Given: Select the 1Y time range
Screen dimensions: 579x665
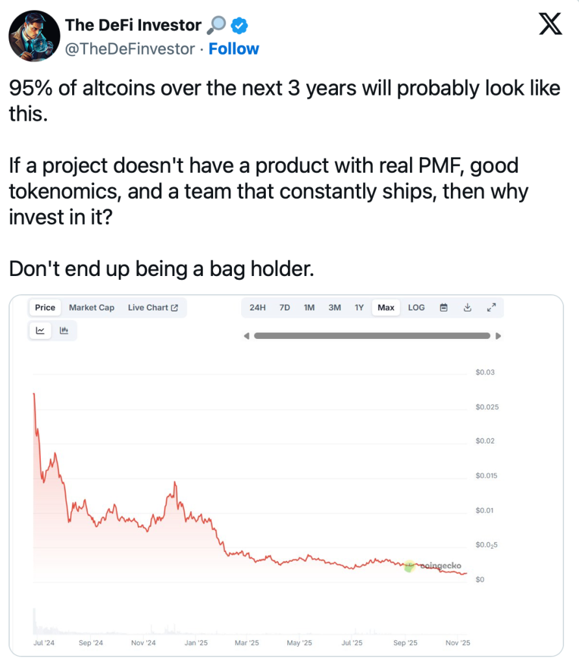Looking at the screenshot, I should pos(359,308).
